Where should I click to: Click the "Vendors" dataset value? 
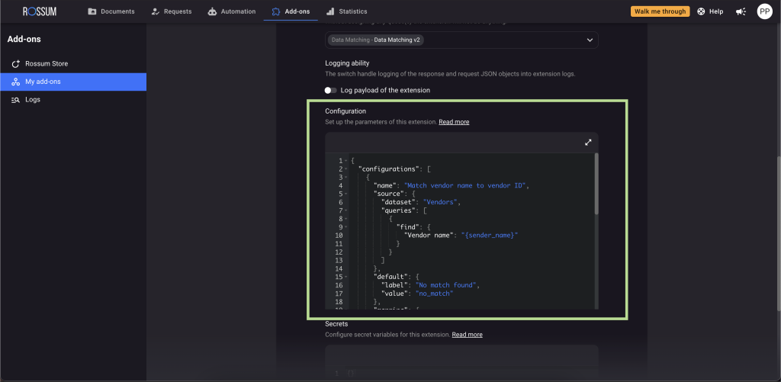[440, 202]
